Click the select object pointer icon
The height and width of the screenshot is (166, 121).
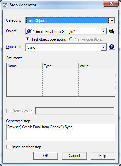[112, 31]
